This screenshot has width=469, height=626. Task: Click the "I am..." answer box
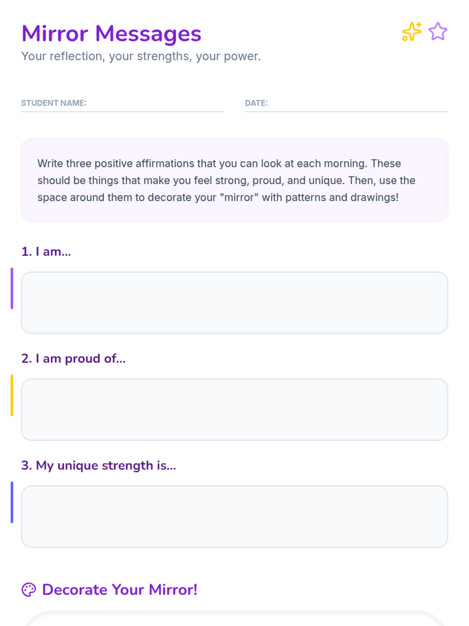tap(234, 303)
